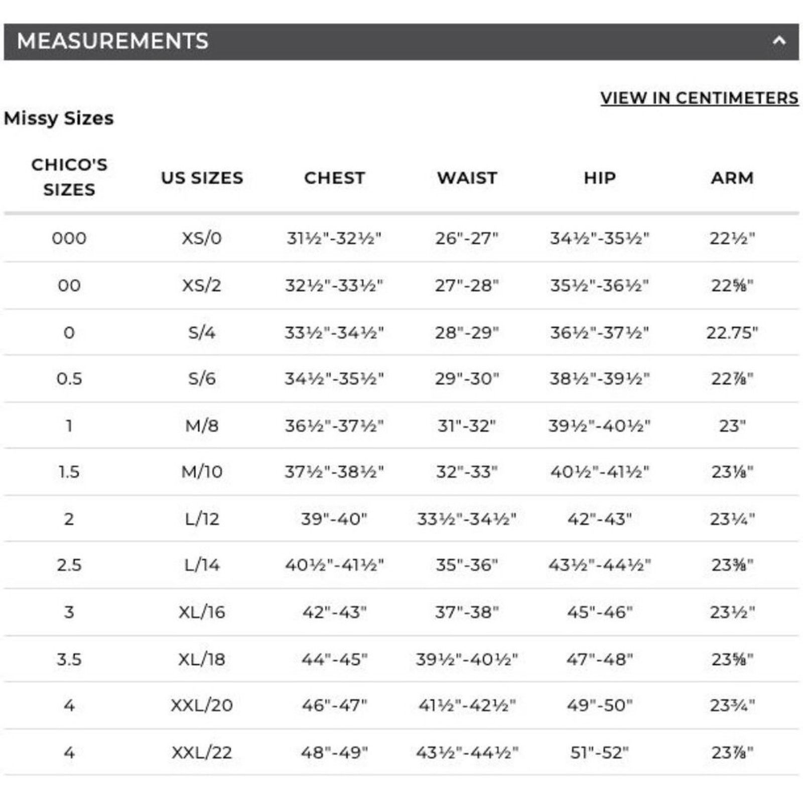This screenshot has height=803, width=803.
Task: Click arm value 22.75"
Action: [x=732, y=332]
